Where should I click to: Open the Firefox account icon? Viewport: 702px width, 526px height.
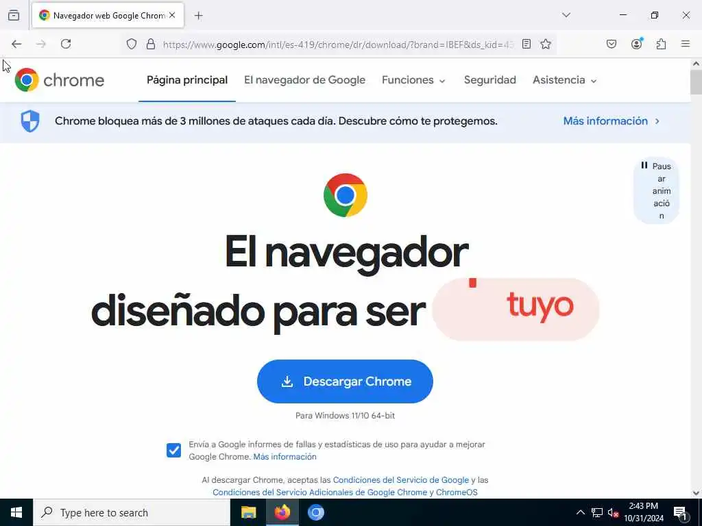pyautogui.click(x=637, y=43)
